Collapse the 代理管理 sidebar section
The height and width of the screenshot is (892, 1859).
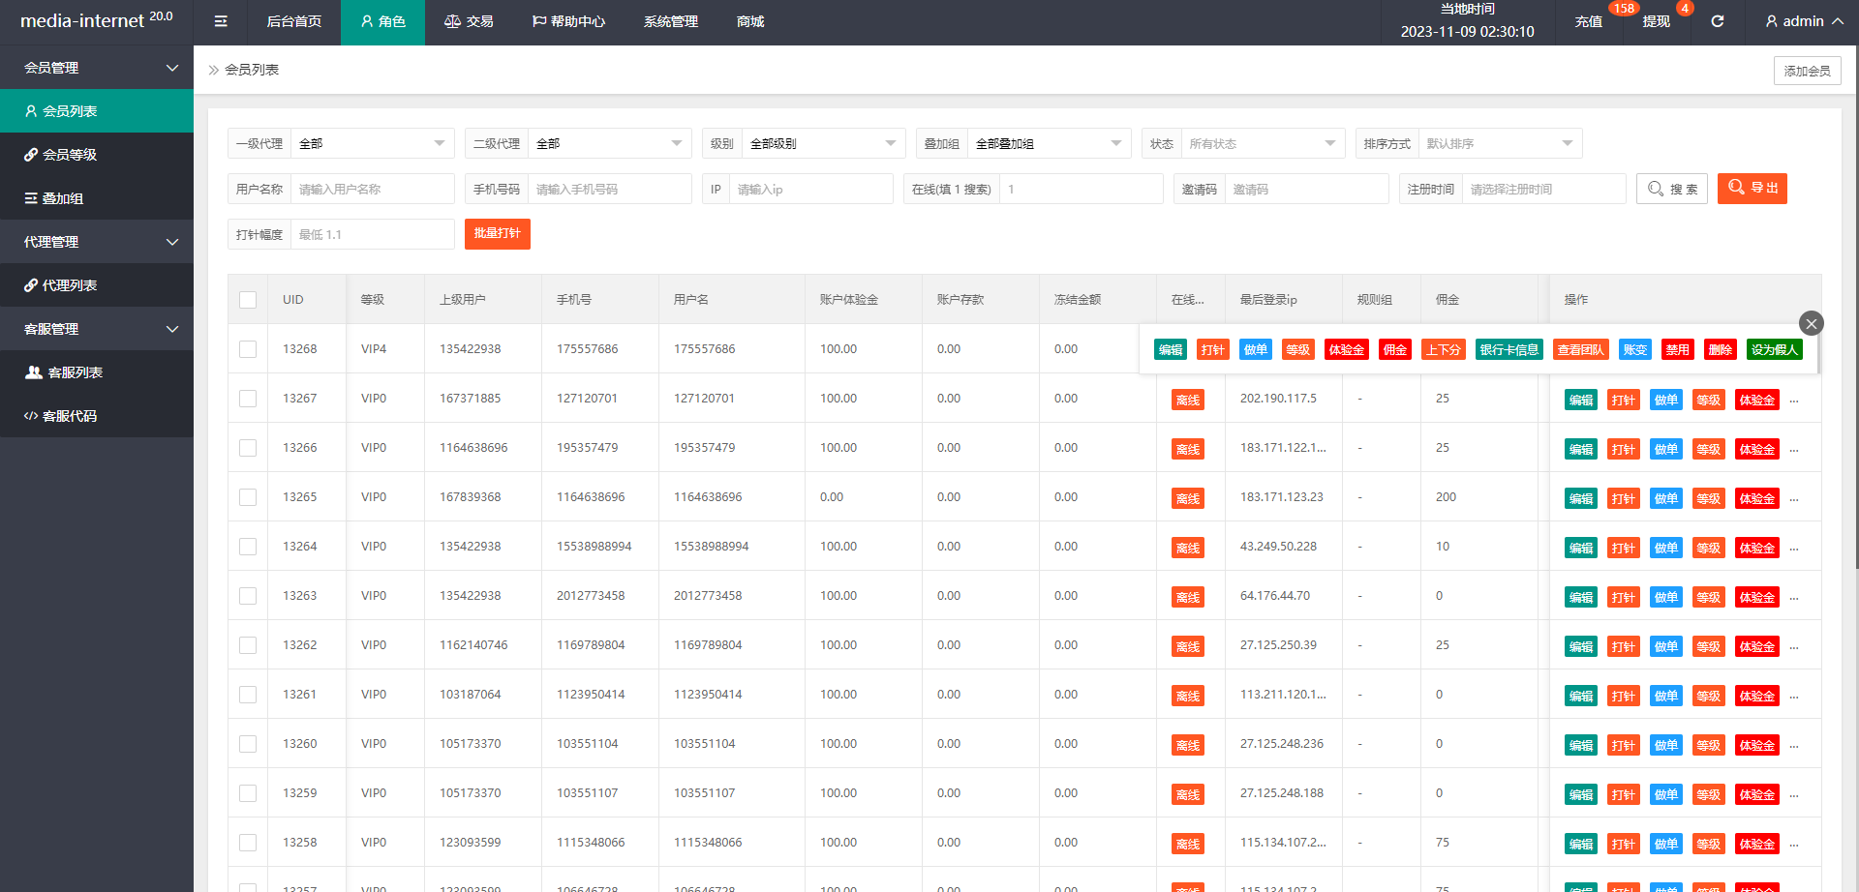[x=97, y=242]
